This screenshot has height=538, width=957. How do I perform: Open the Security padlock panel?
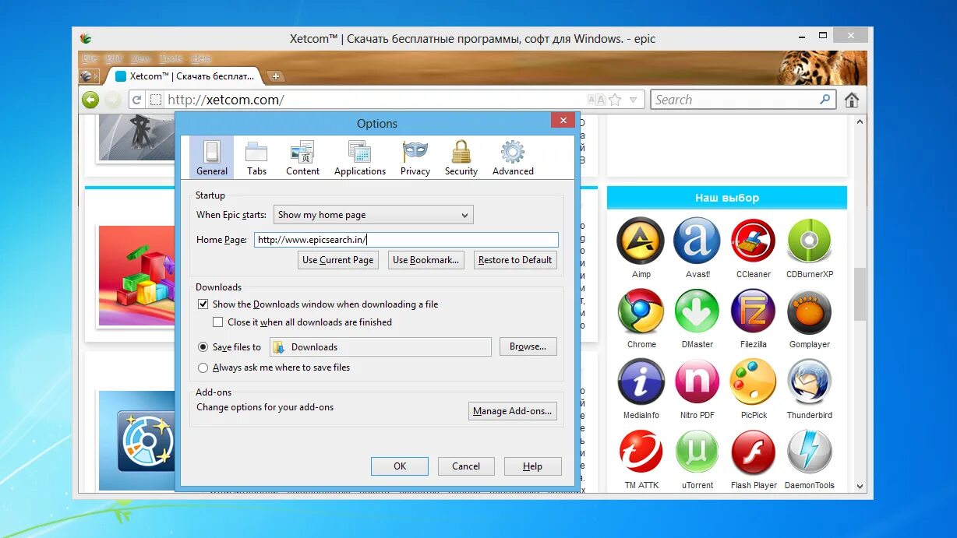pos(461,158)
